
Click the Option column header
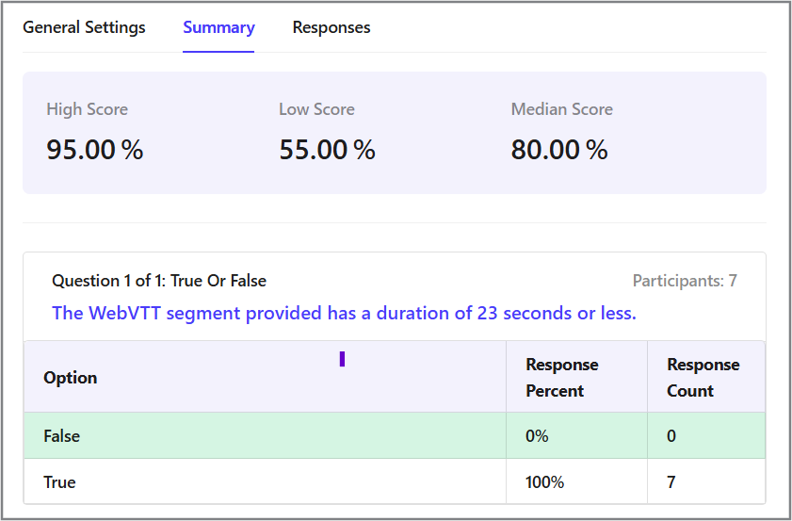(x=71, y=378)
